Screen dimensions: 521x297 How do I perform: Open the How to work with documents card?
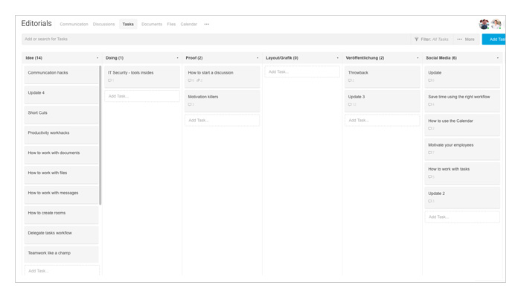point(61,155)
